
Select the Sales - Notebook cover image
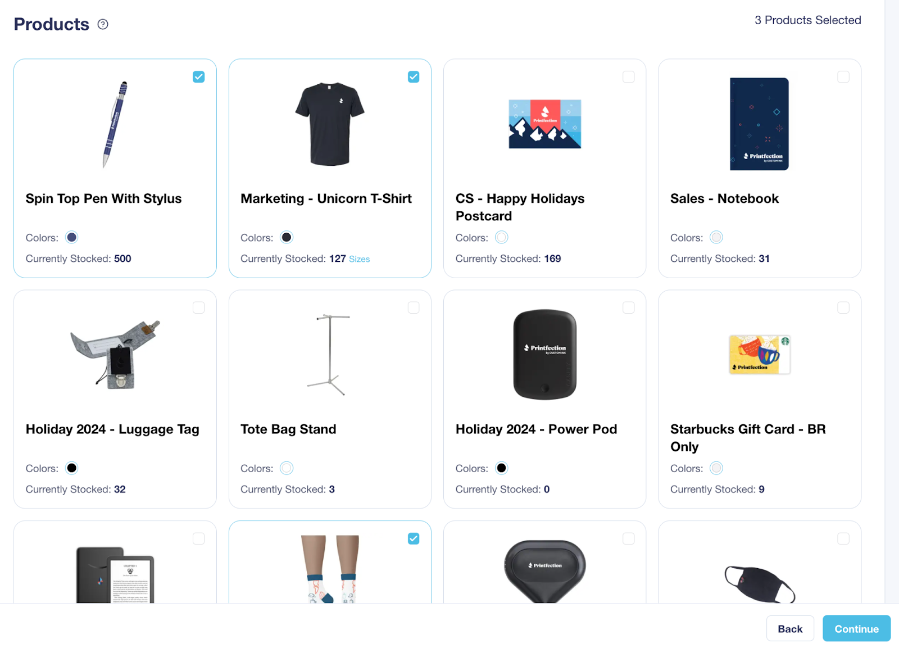point(760,124)
